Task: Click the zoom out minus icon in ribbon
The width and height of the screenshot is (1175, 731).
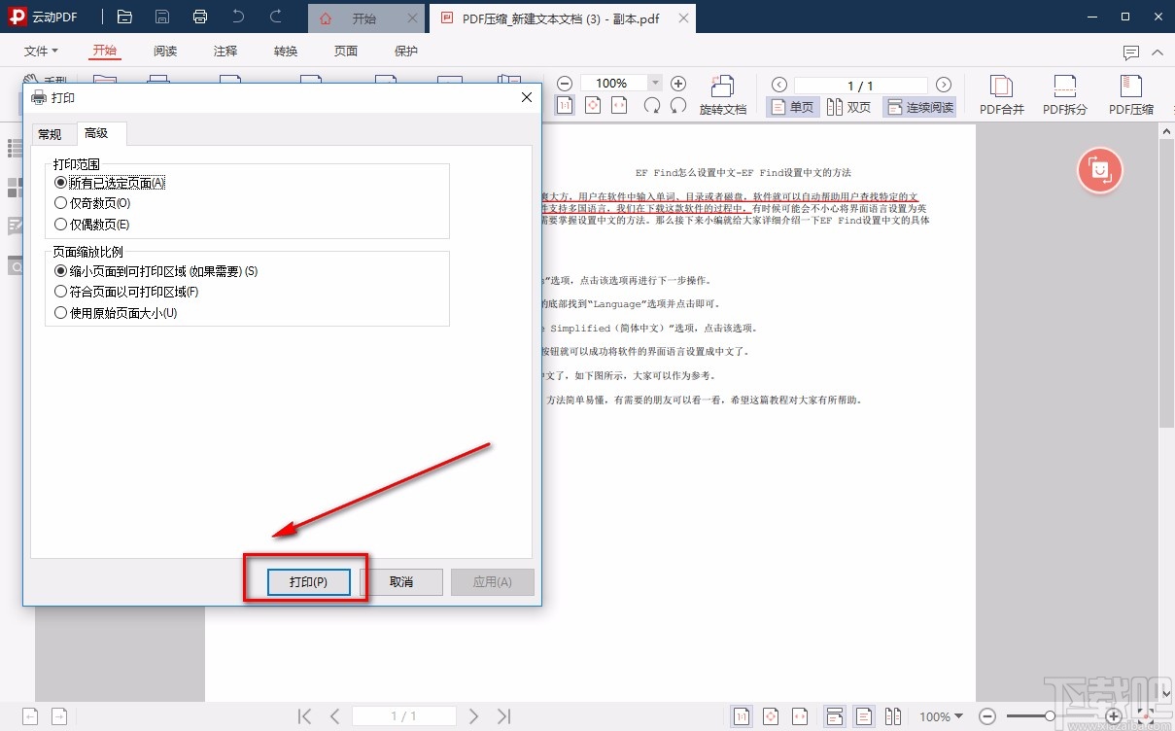Action: 565,84
